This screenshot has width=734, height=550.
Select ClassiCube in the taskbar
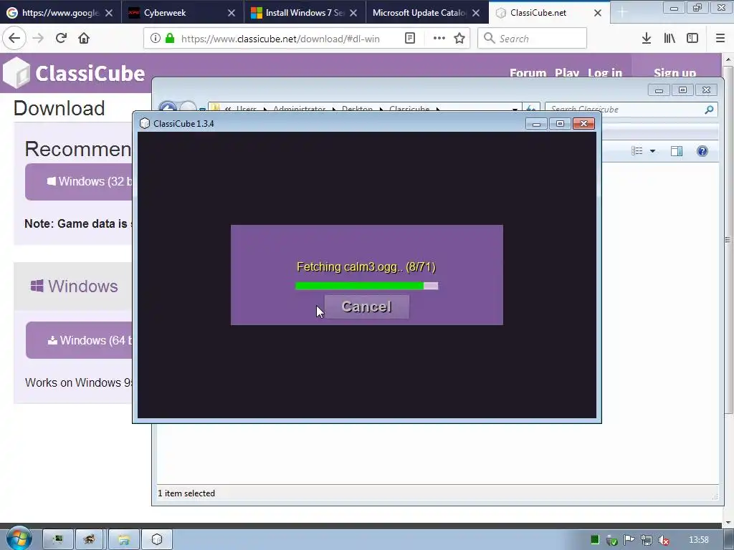157,540
